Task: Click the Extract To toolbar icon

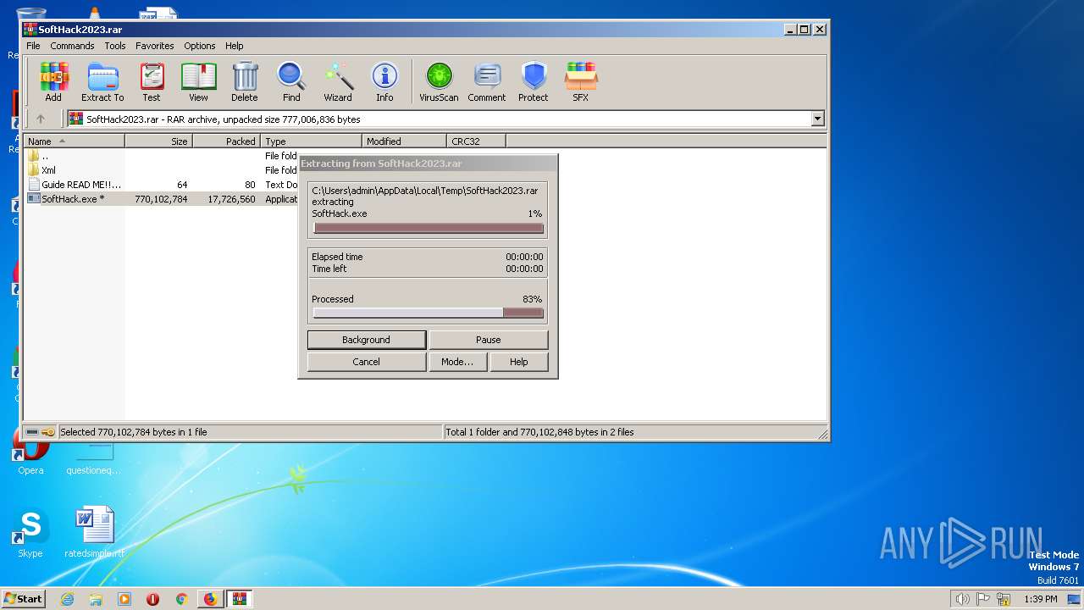Action: [x=102, y=82]
